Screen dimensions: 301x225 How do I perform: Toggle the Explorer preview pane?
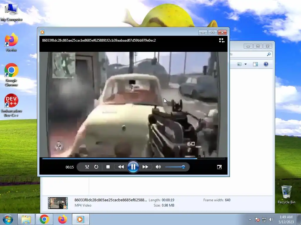[x=255, y=64]
